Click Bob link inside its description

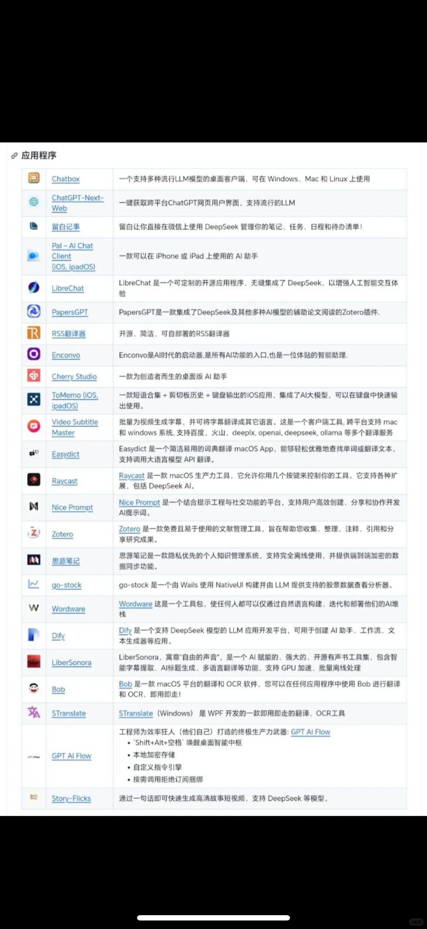click(125, 684)
